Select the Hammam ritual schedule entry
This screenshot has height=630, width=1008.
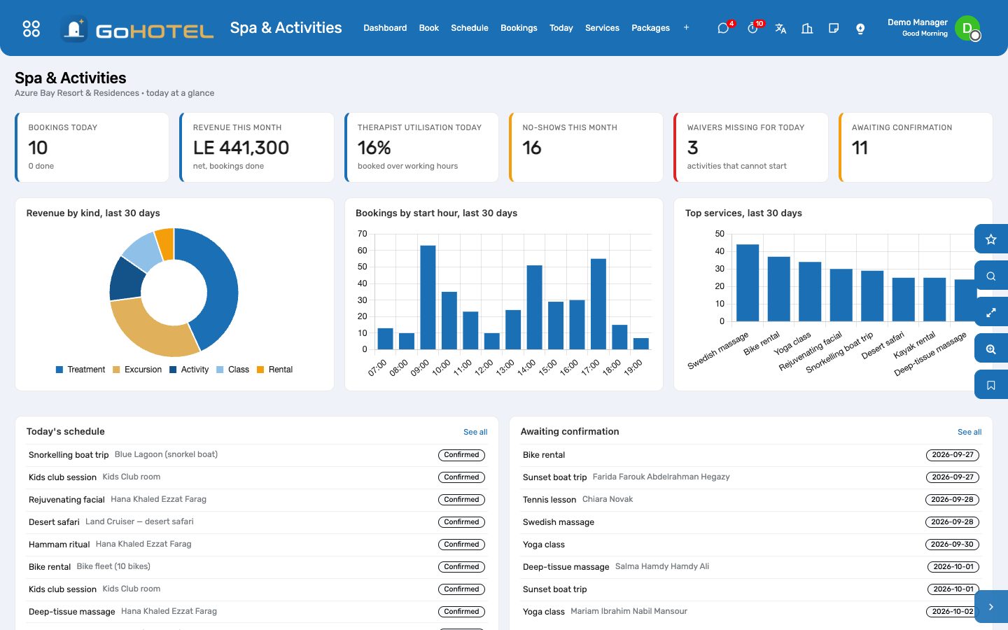pos(256,545)
